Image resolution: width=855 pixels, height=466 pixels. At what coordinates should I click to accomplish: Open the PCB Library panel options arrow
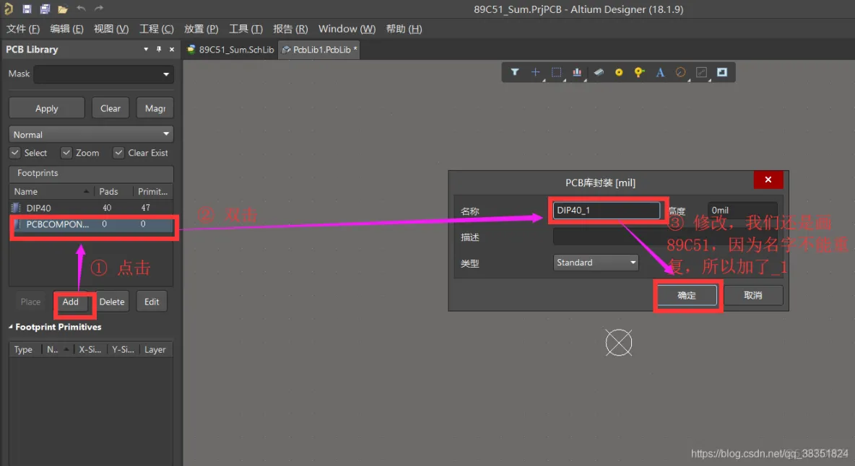(146, 49)
